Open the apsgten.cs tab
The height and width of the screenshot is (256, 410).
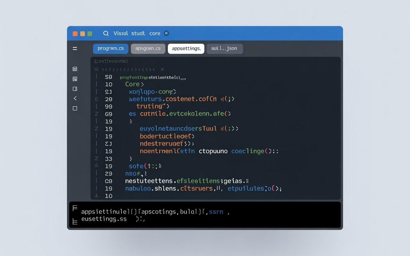(x=148, y=49)
